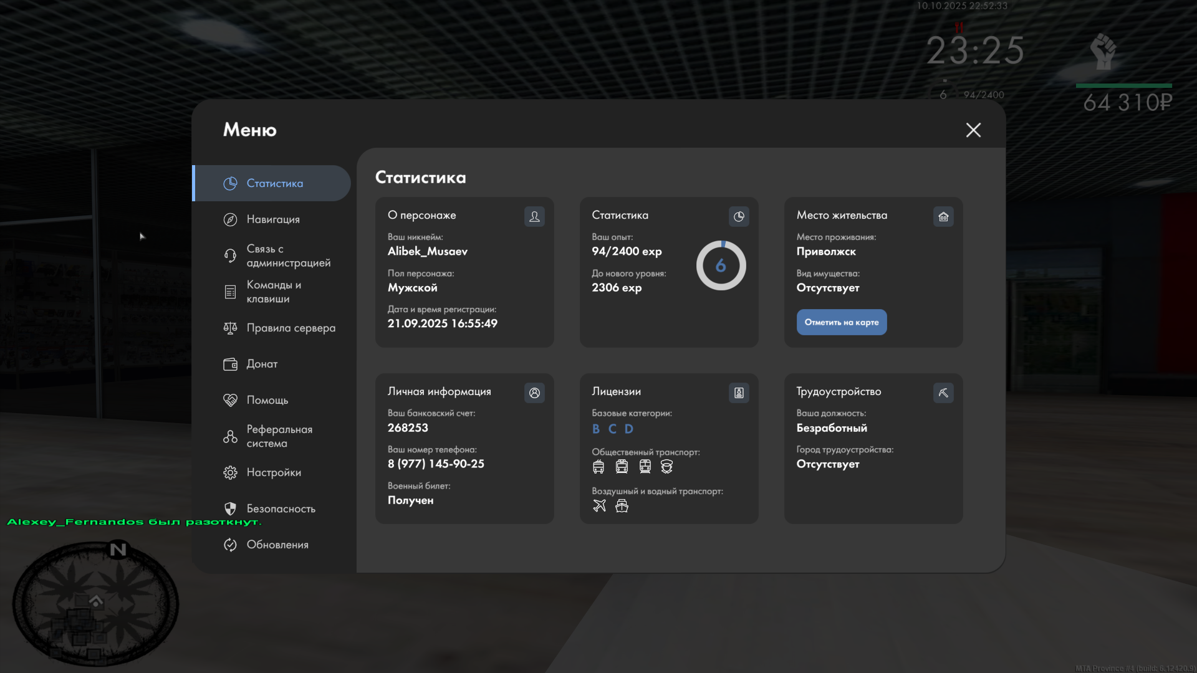Click the first bus transport license icon

coord(598,466)
